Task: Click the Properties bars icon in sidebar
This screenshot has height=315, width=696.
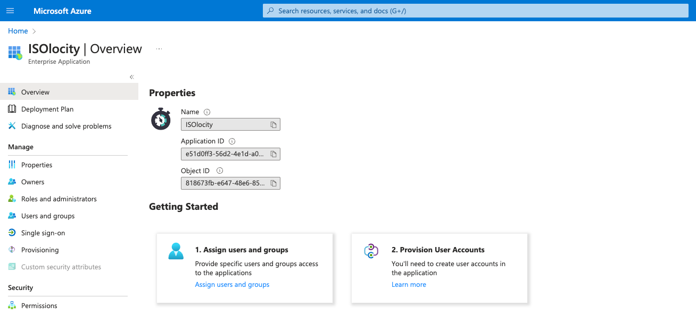Action: [x=12, y=165]
